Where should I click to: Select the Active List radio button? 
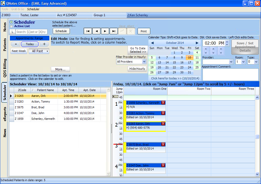[11, 26]
